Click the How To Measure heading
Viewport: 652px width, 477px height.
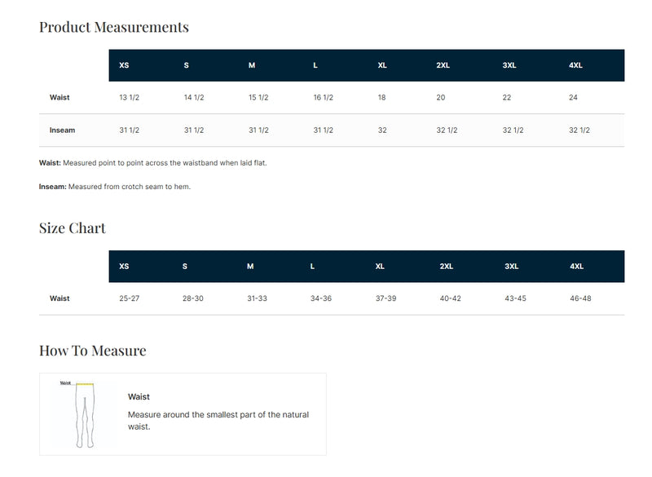click(93, 351)
